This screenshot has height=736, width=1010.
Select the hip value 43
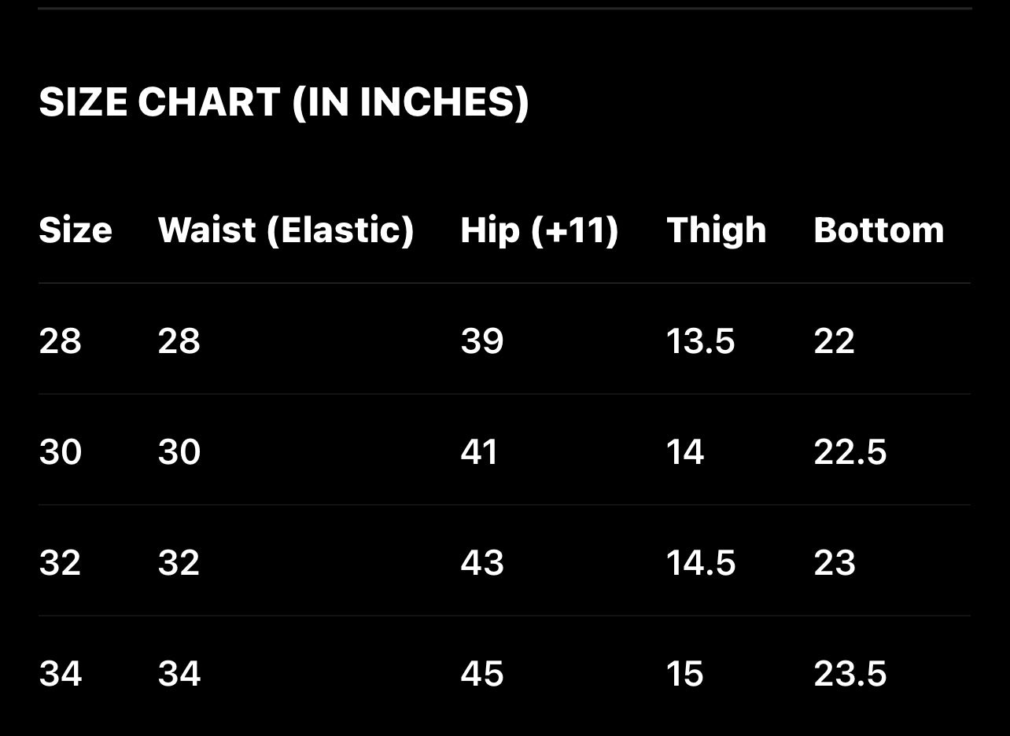481,563
